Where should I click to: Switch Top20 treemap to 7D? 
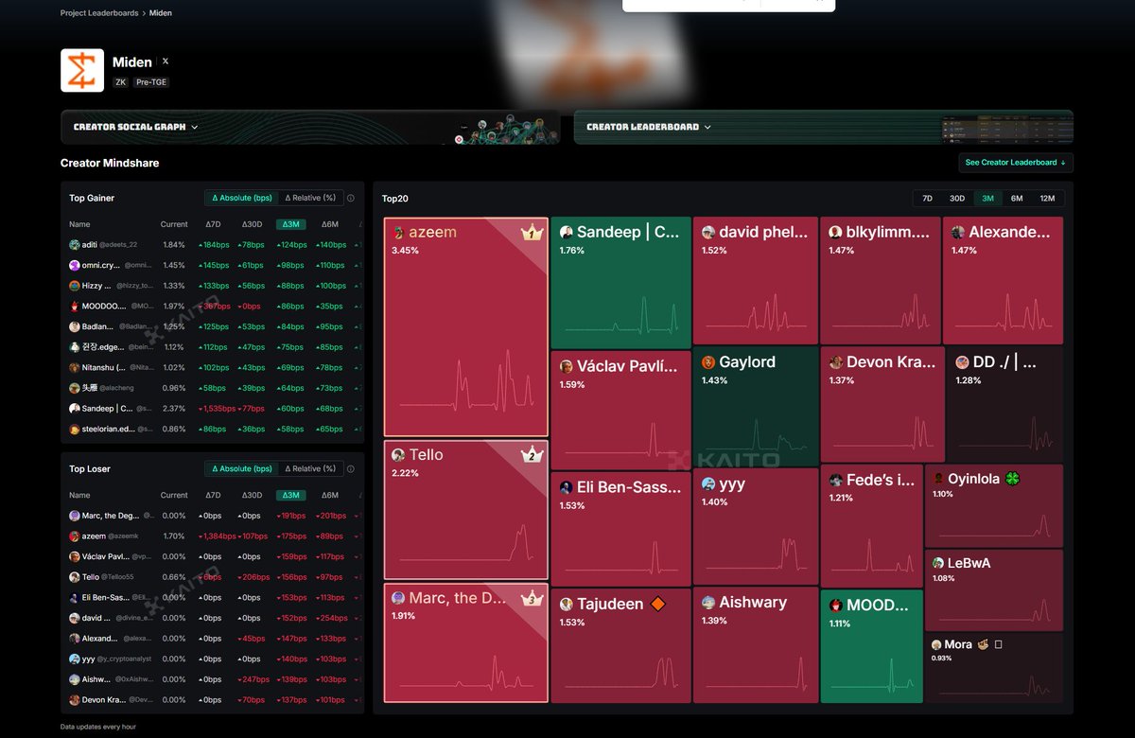(927, 199)
